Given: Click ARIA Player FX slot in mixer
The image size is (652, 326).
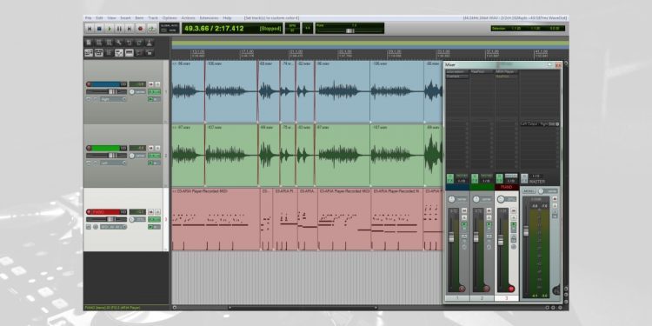Looking at the screenshot, I should point(507,72).
